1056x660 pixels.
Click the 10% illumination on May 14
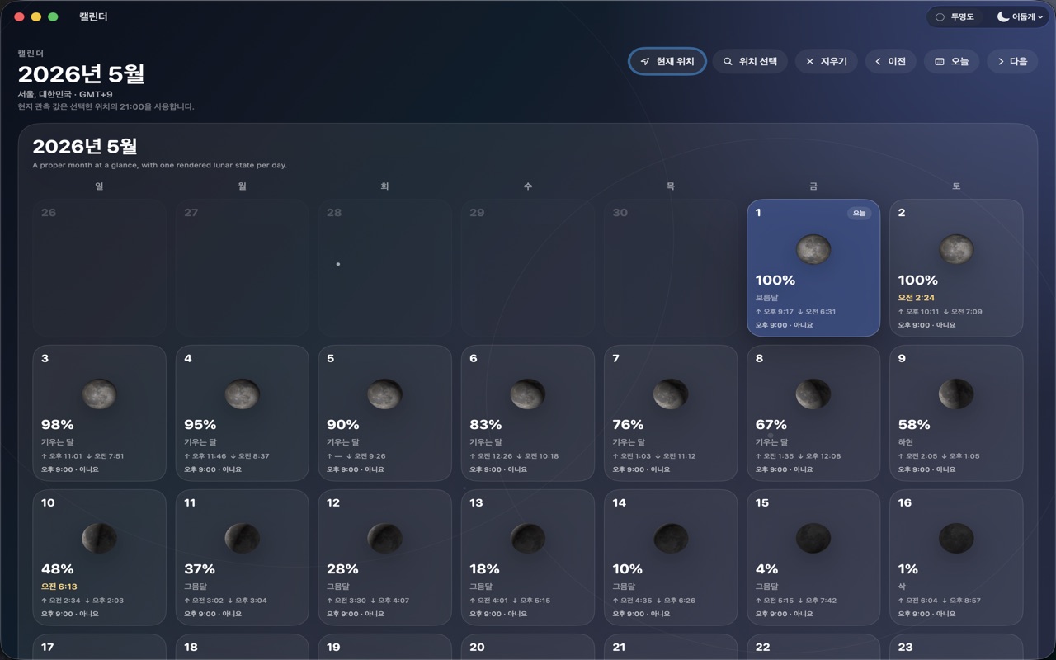click(628, 569)
